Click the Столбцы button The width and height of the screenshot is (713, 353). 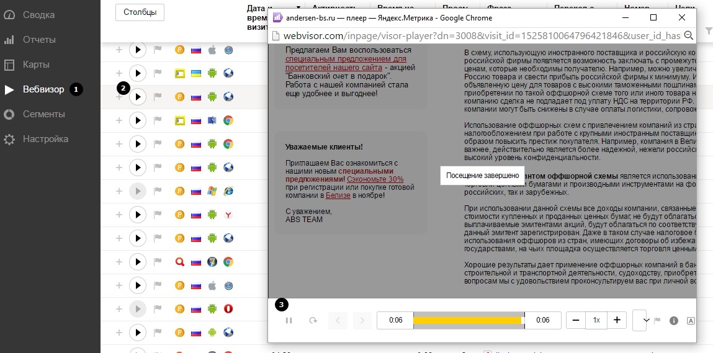(x=140, y=12)
